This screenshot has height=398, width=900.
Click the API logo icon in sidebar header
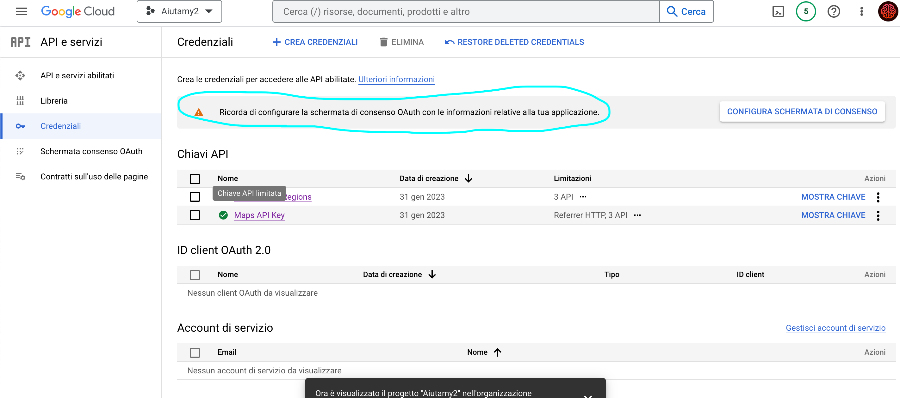(20, 42)
